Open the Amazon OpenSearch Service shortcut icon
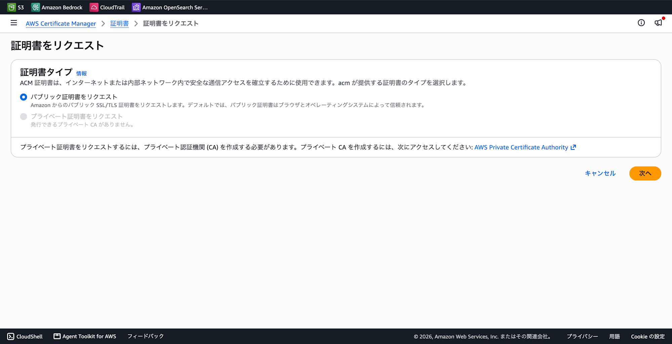The width and height of the screenshot is (672, 344). [x=136, y=7]
